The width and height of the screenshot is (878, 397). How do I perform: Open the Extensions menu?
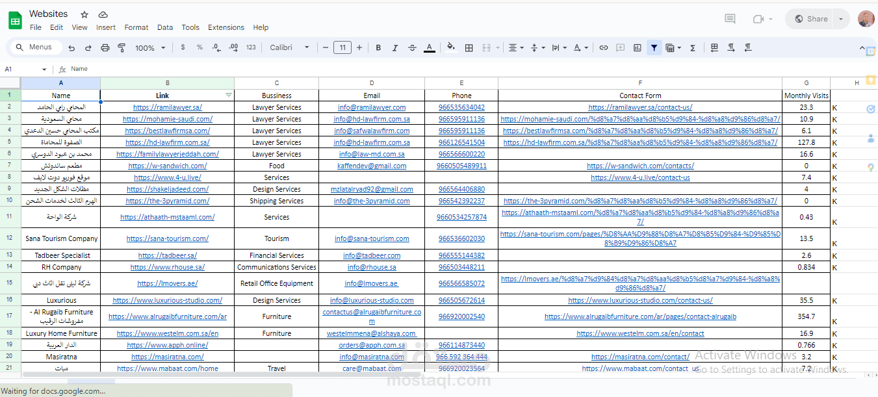(226, 27)
